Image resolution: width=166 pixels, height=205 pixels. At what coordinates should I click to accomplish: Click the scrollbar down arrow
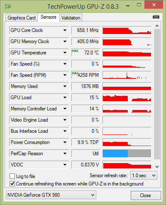point(157,167)
